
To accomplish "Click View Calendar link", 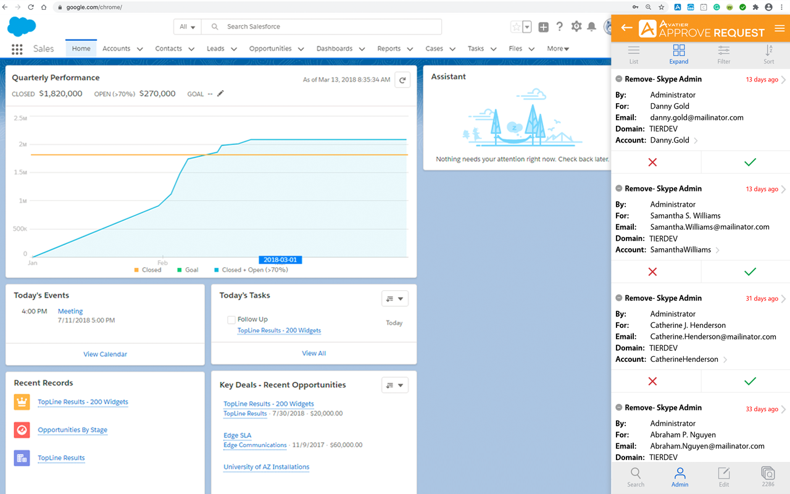I will point(106,354).
